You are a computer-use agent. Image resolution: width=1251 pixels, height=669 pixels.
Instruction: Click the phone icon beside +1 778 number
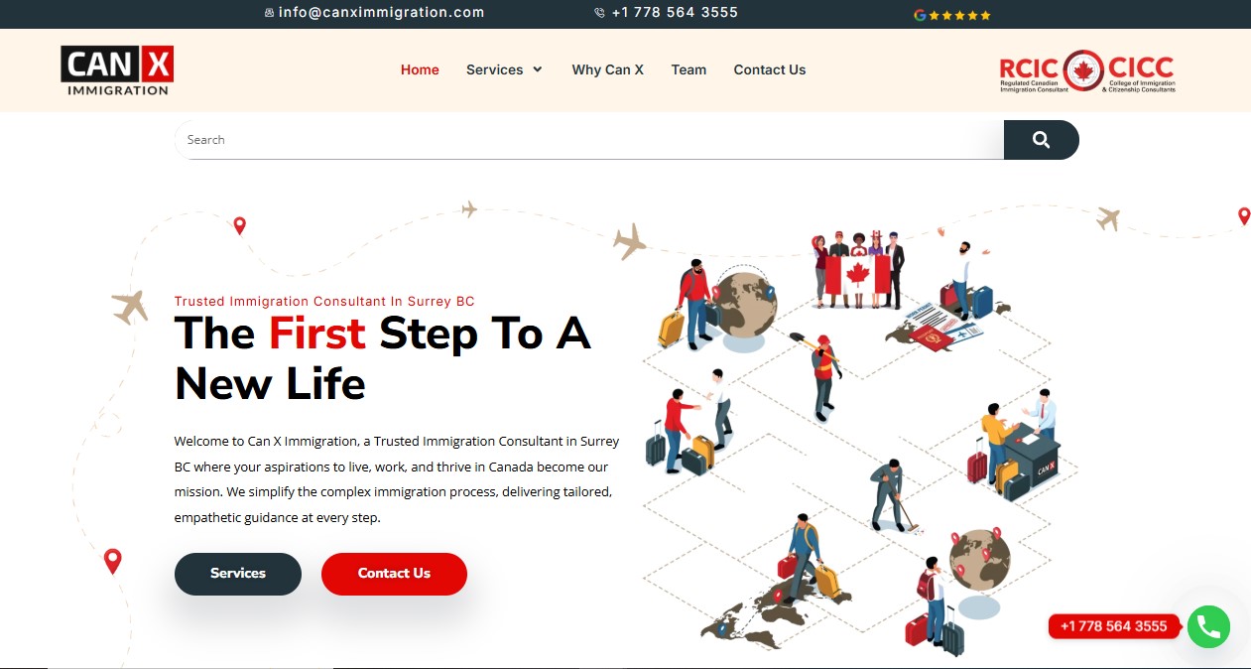tap(599, 13)
